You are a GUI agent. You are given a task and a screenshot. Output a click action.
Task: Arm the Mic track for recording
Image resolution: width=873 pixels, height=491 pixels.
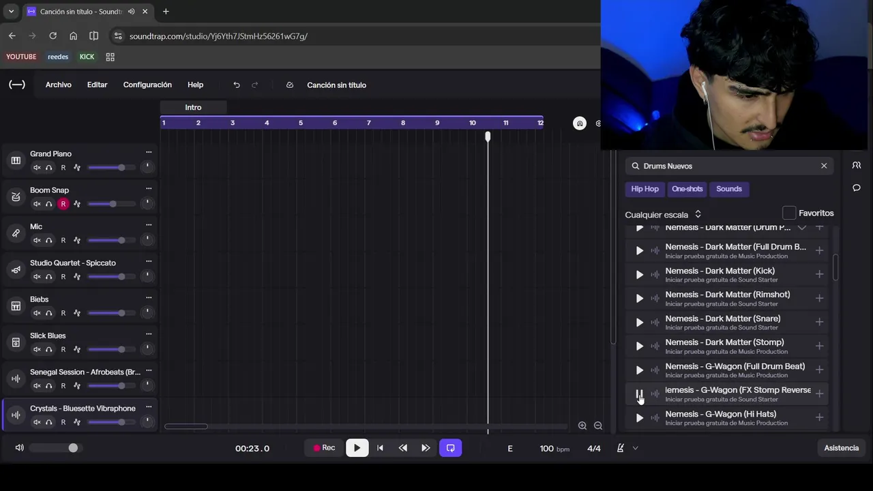tap(63, 240)
